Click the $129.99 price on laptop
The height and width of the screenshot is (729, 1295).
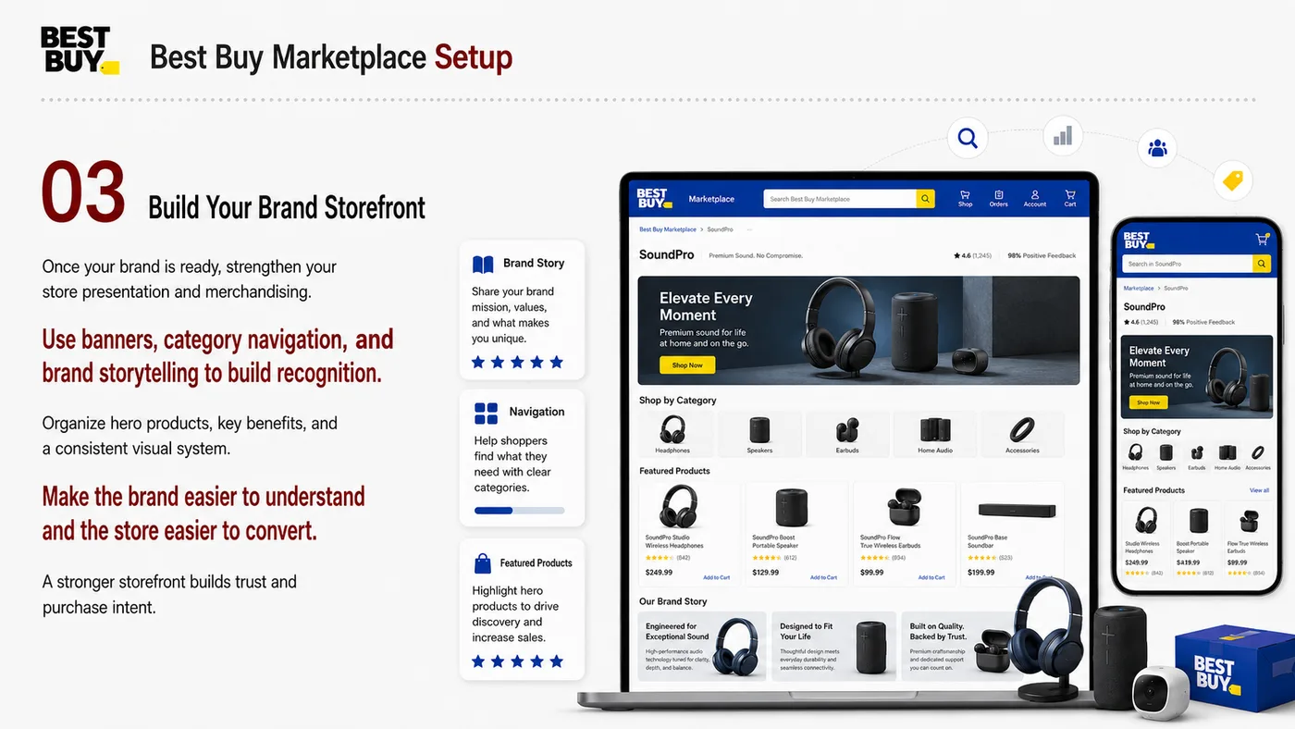(x=766, y=573)
